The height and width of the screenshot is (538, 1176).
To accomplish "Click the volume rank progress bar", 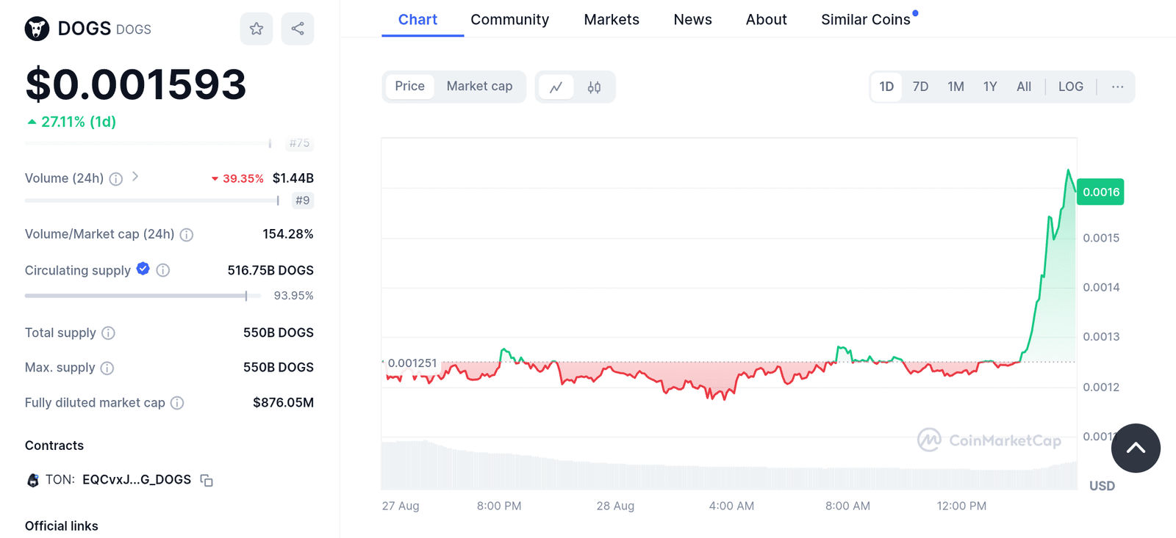I will (152, 200).
